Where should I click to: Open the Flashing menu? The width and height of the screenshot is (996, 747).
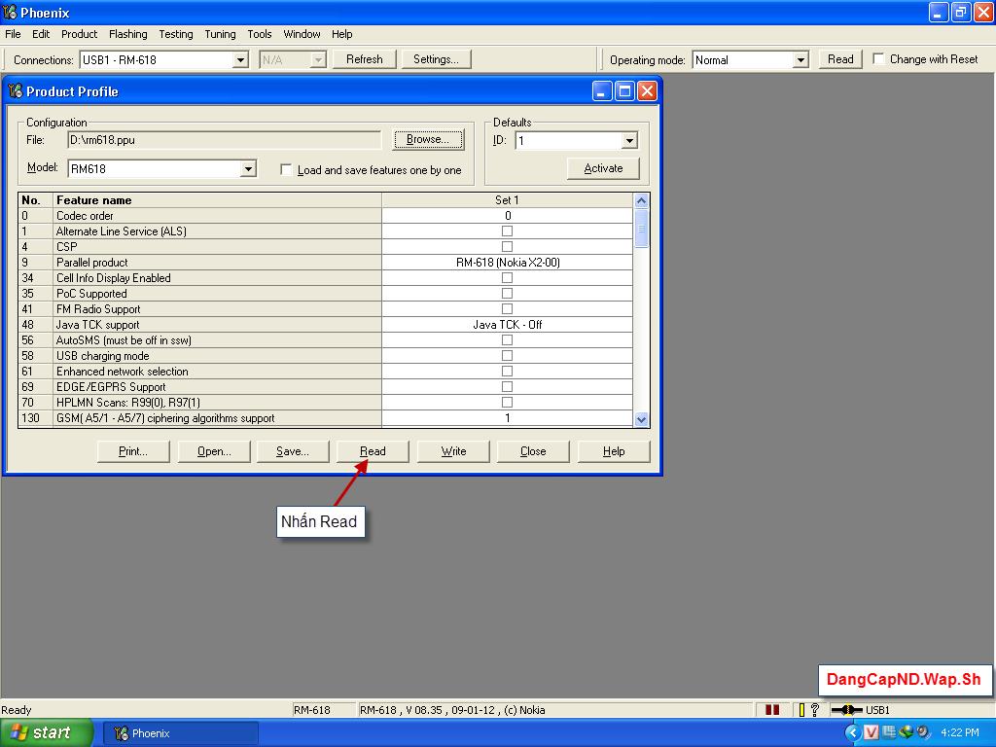tap(127, 34)
